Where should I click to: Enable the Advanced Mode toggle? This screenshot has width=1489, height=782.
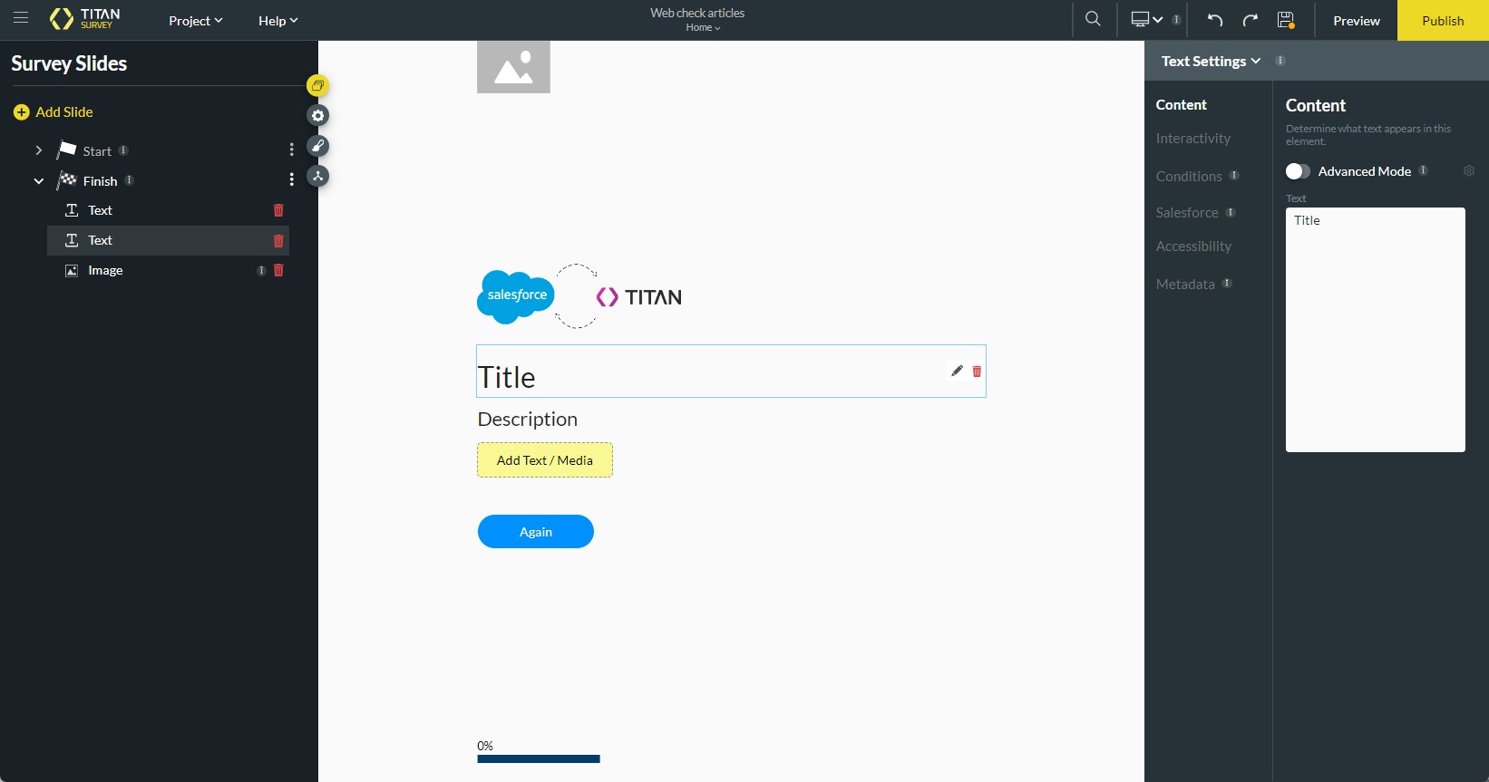tap(1298, 171)
